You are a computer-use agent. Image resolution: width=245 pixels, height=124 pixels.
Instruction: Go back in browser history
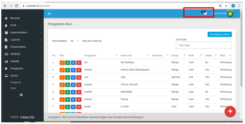[x=5, y=6]
